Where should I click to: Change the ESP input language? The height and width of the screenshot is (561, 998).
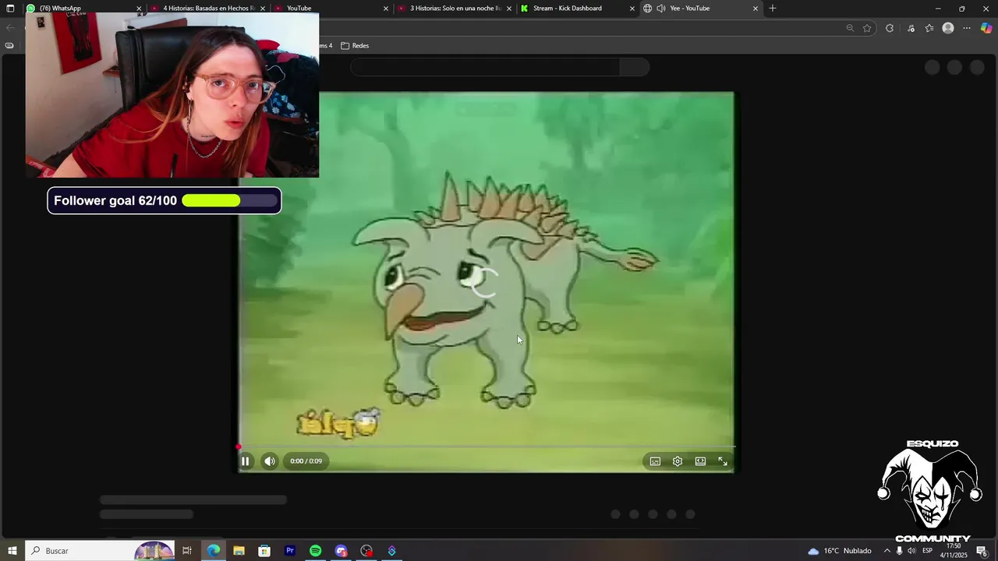[928, 551]
